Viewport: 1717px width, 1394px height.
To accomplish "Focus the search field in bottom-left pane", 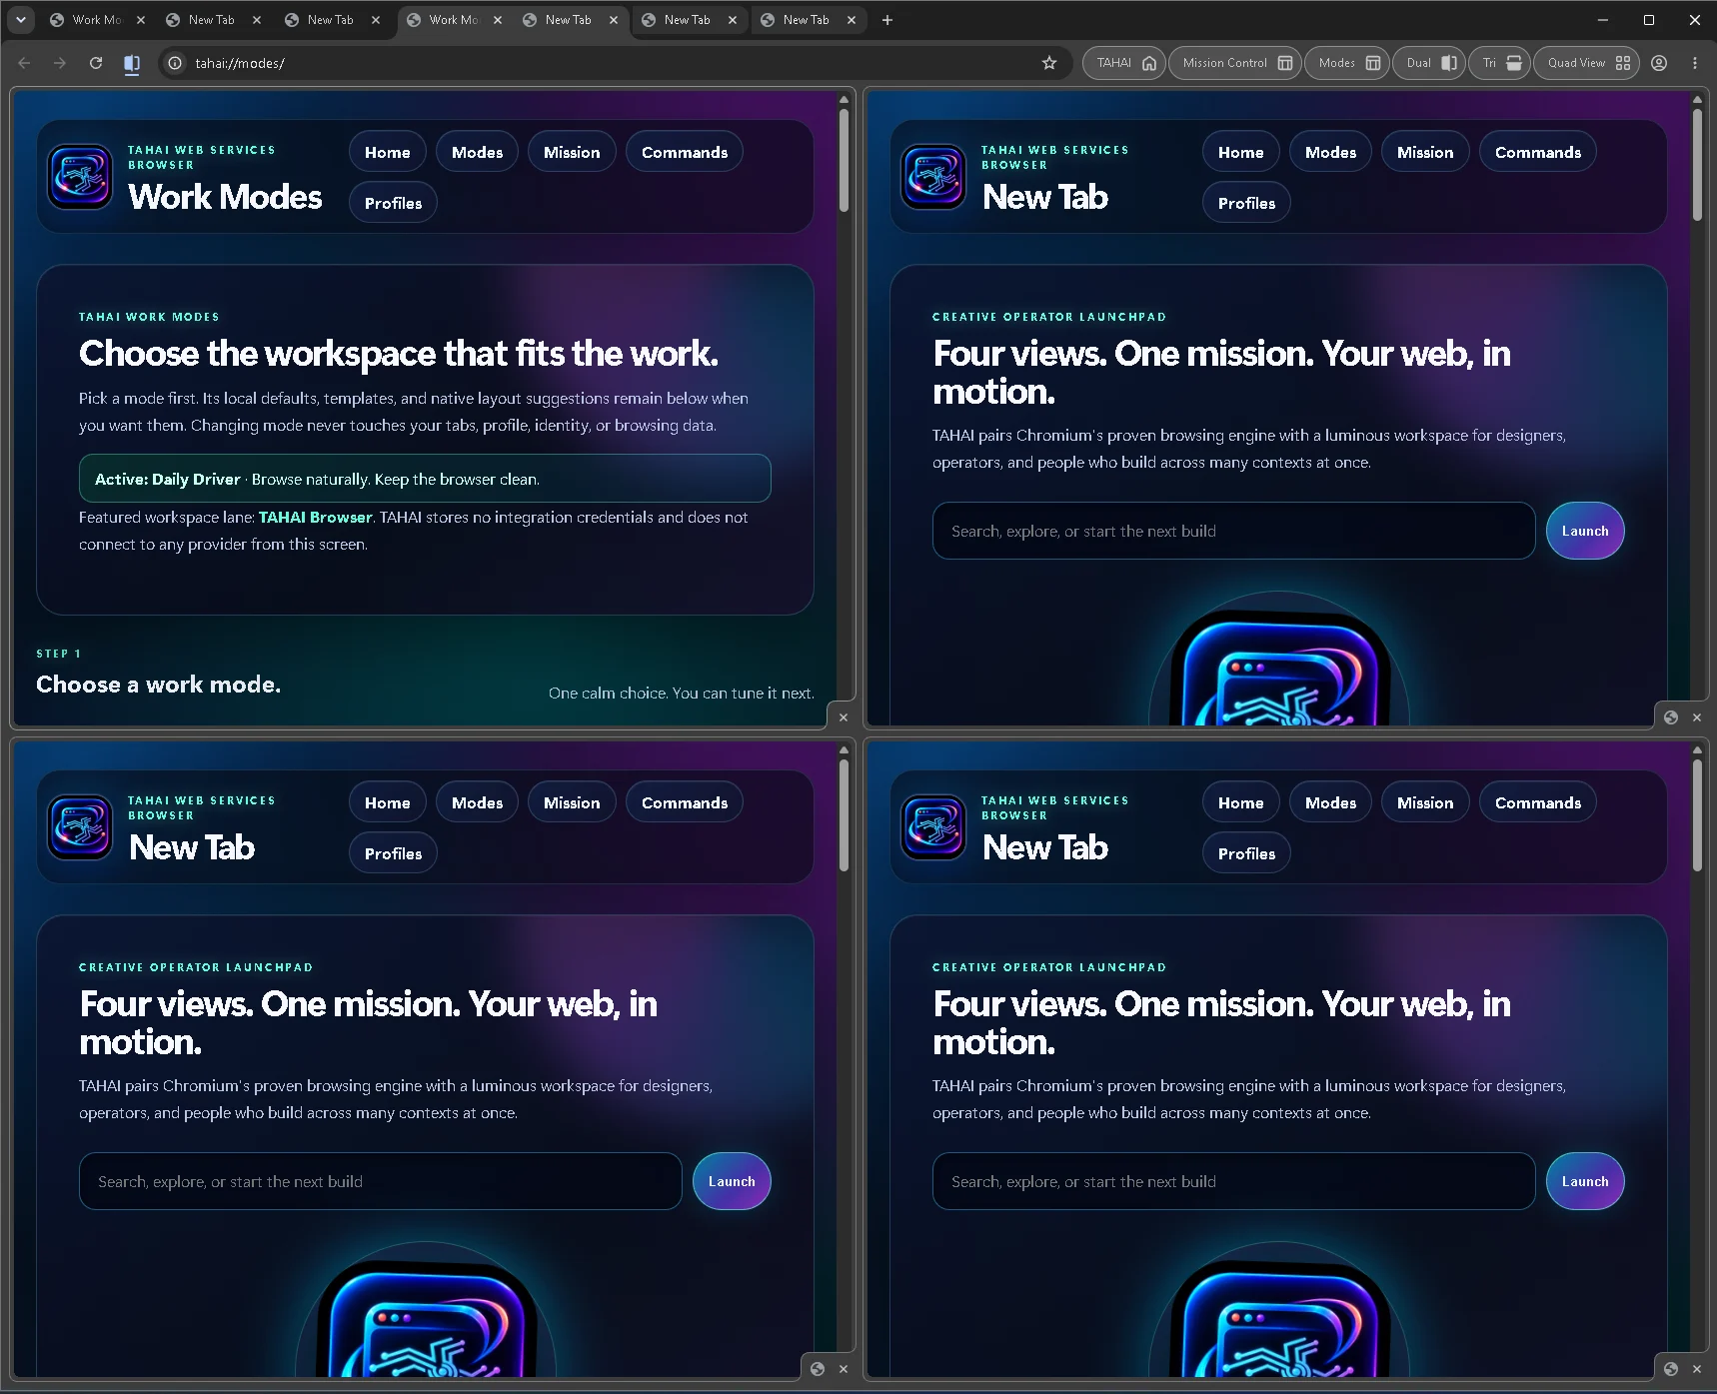I will [x=381, y=1181].
